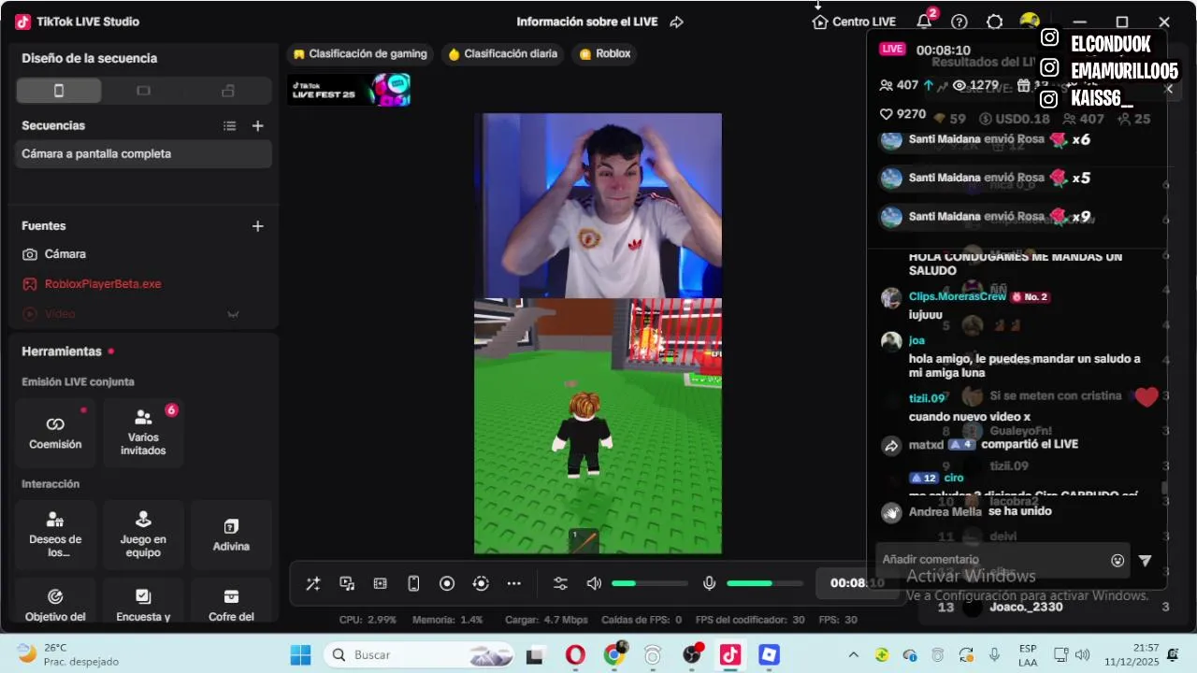Open the profile avatar menu
Image resolution: width=1197 pixels, height=673 pixels.
[x=1030, y=21]
